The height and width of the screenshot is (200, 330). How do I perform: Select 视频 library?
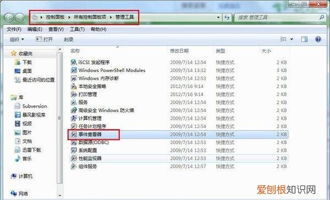click(27, 124)
